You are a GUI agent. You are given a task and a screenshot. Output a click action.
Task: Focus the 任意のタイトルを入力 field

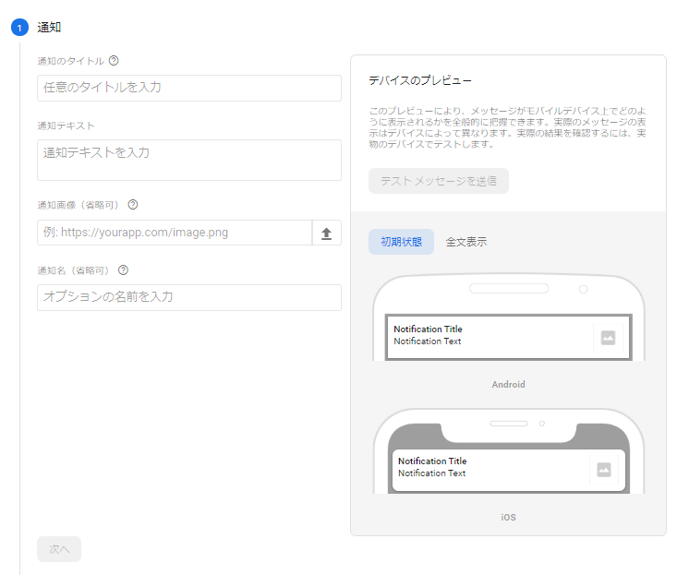tap(189, 88)
